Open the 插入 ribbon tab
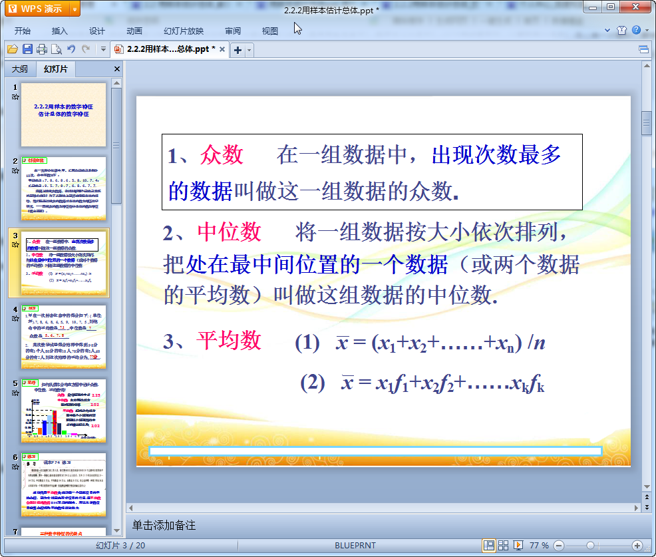656x557 pixels. tap(59, 31)
